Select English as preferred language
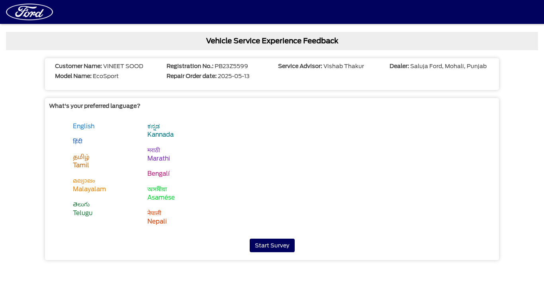The image size is (544, 306). coord(84,126)
